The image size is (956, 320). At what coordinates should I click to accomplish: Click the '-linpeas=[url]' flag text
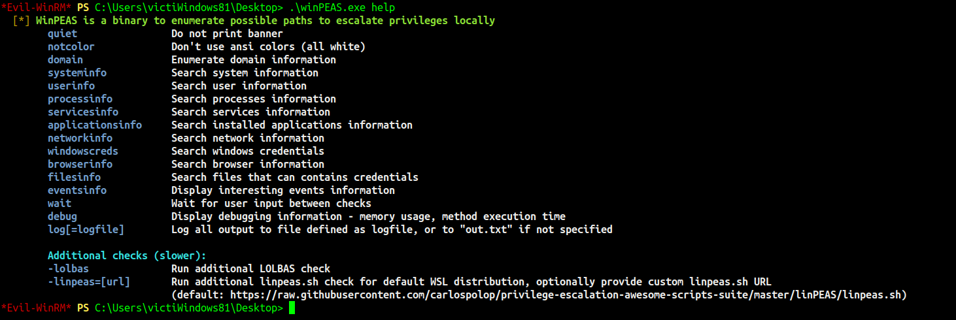[88, 281]
